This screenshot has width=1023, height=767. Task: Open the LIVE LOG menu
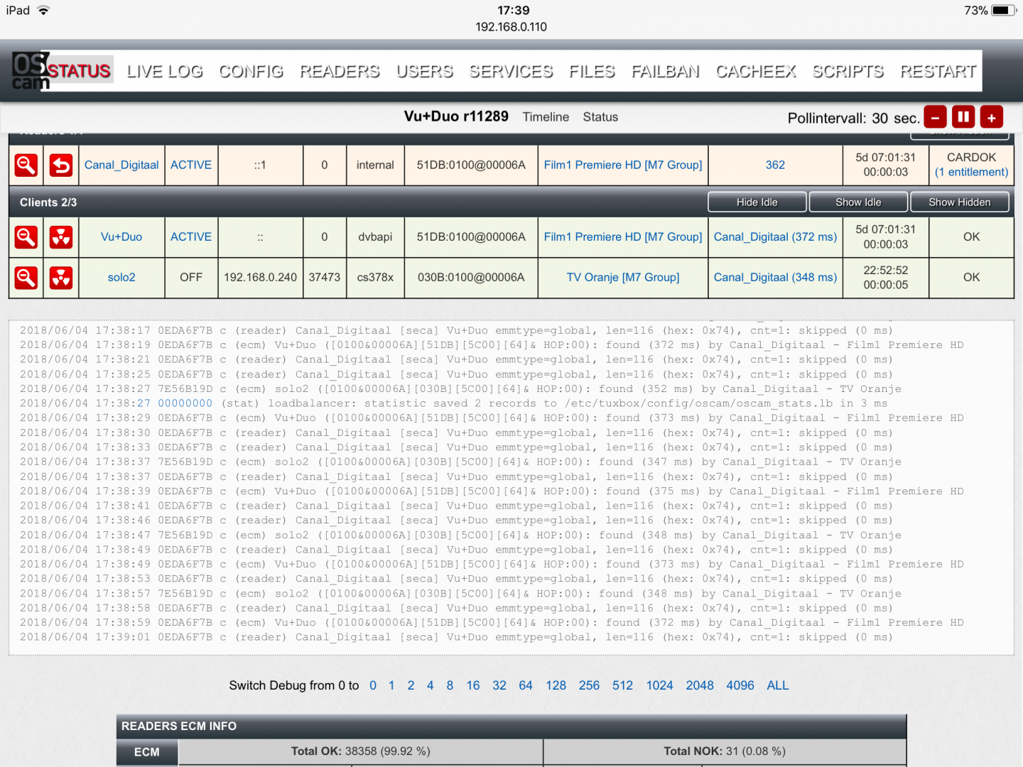165,72
